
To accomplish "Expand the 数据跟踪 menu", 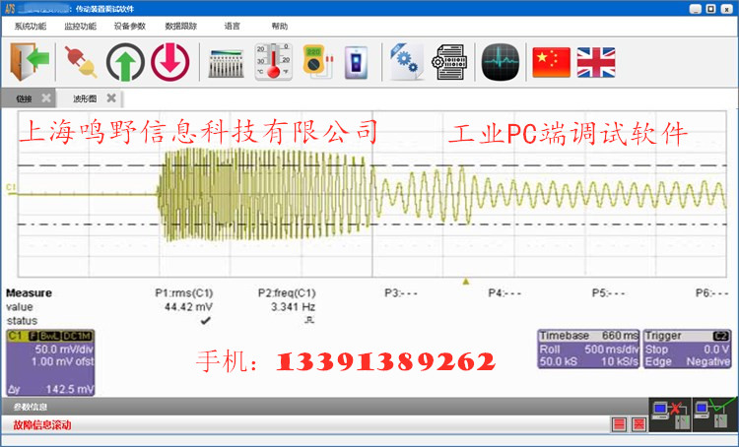I will point(180,27).
